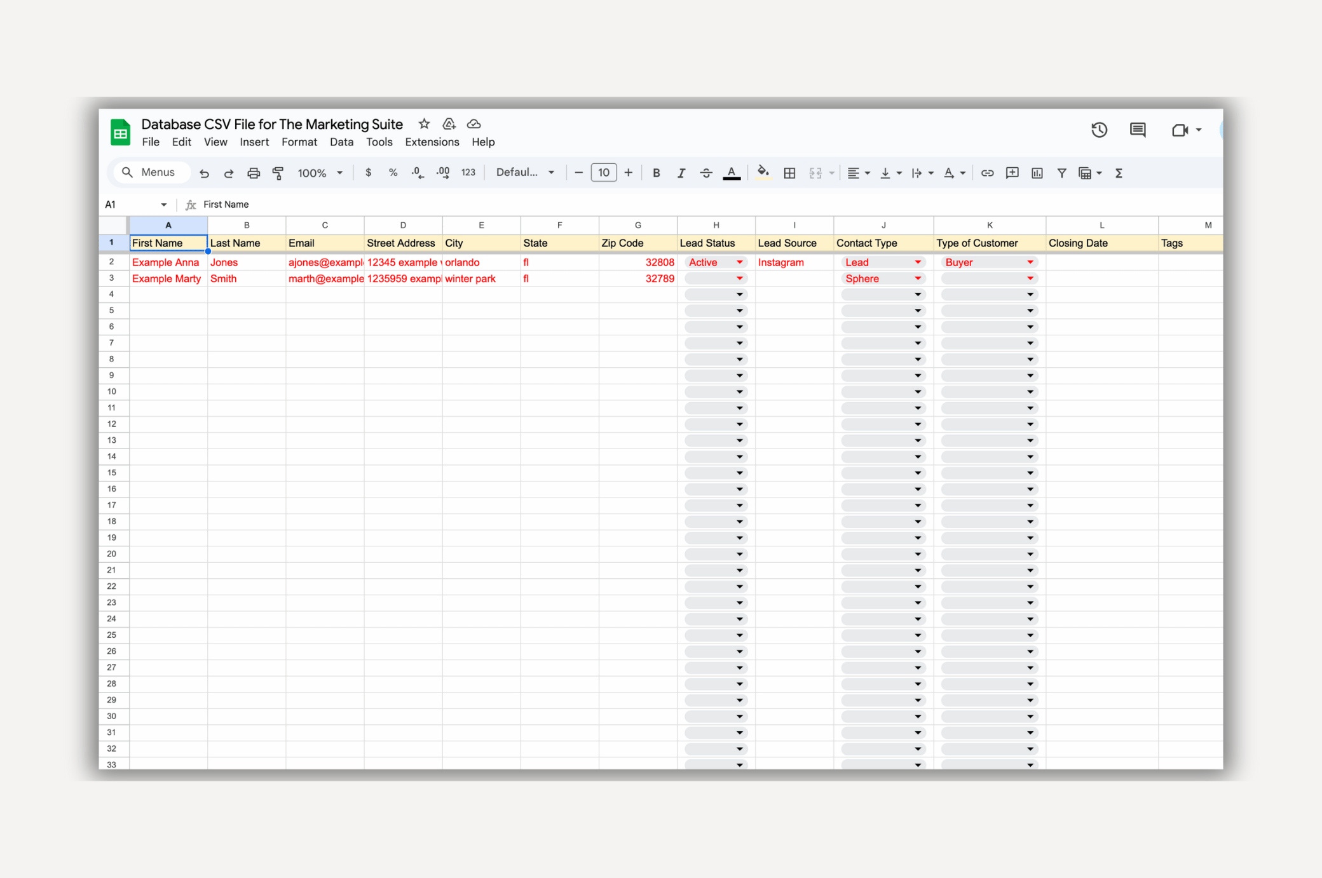The width and height of the screenshot is (1322, 878).
Task: Insert link icon in toolbar
Action: [987, 173]
